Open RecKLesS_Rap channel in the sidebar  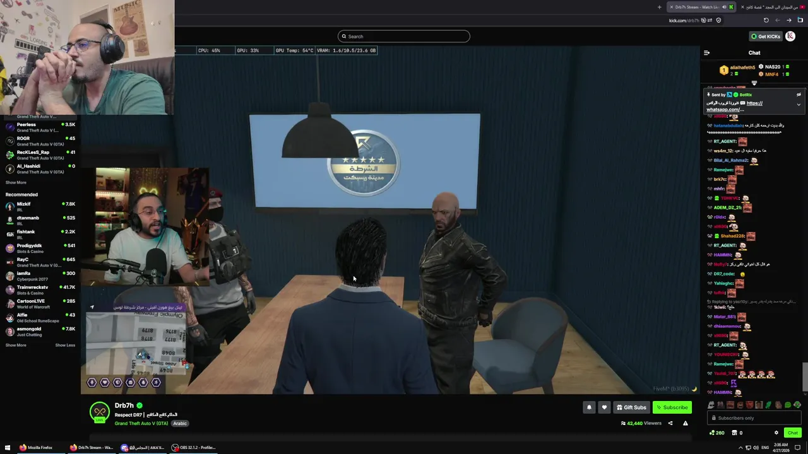(x=40, y=154)
